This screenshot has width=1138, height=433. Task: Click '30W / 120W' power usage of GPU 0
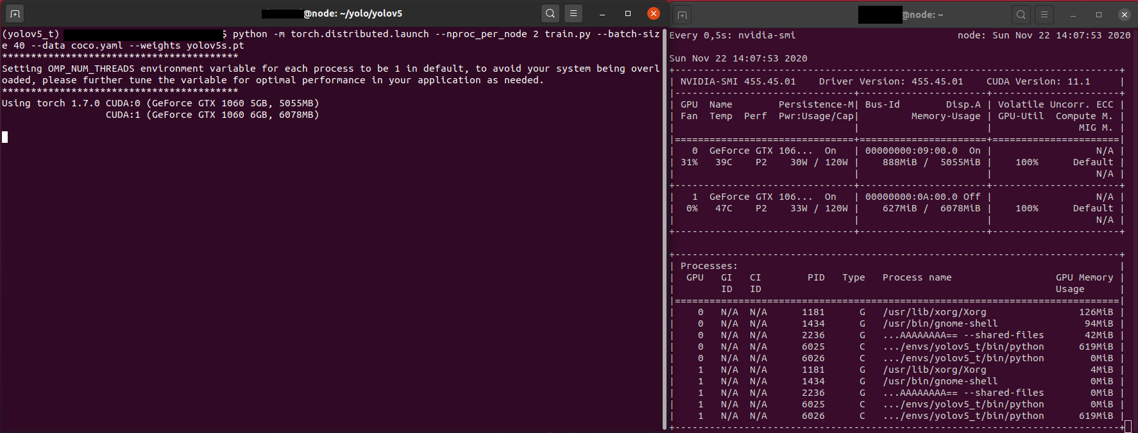(x=819, y=162)
